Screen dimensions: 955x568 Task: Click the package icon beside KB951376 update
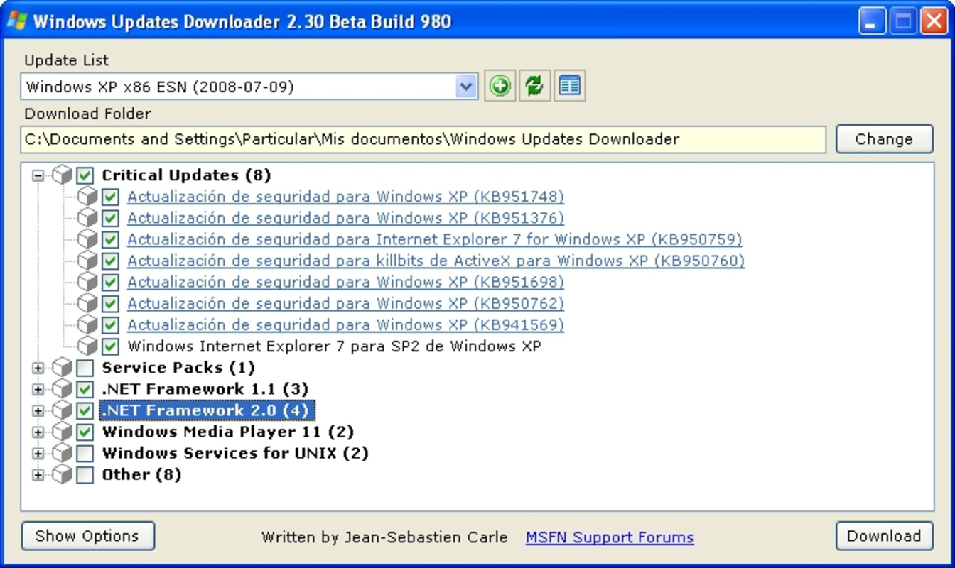[87, 218]
